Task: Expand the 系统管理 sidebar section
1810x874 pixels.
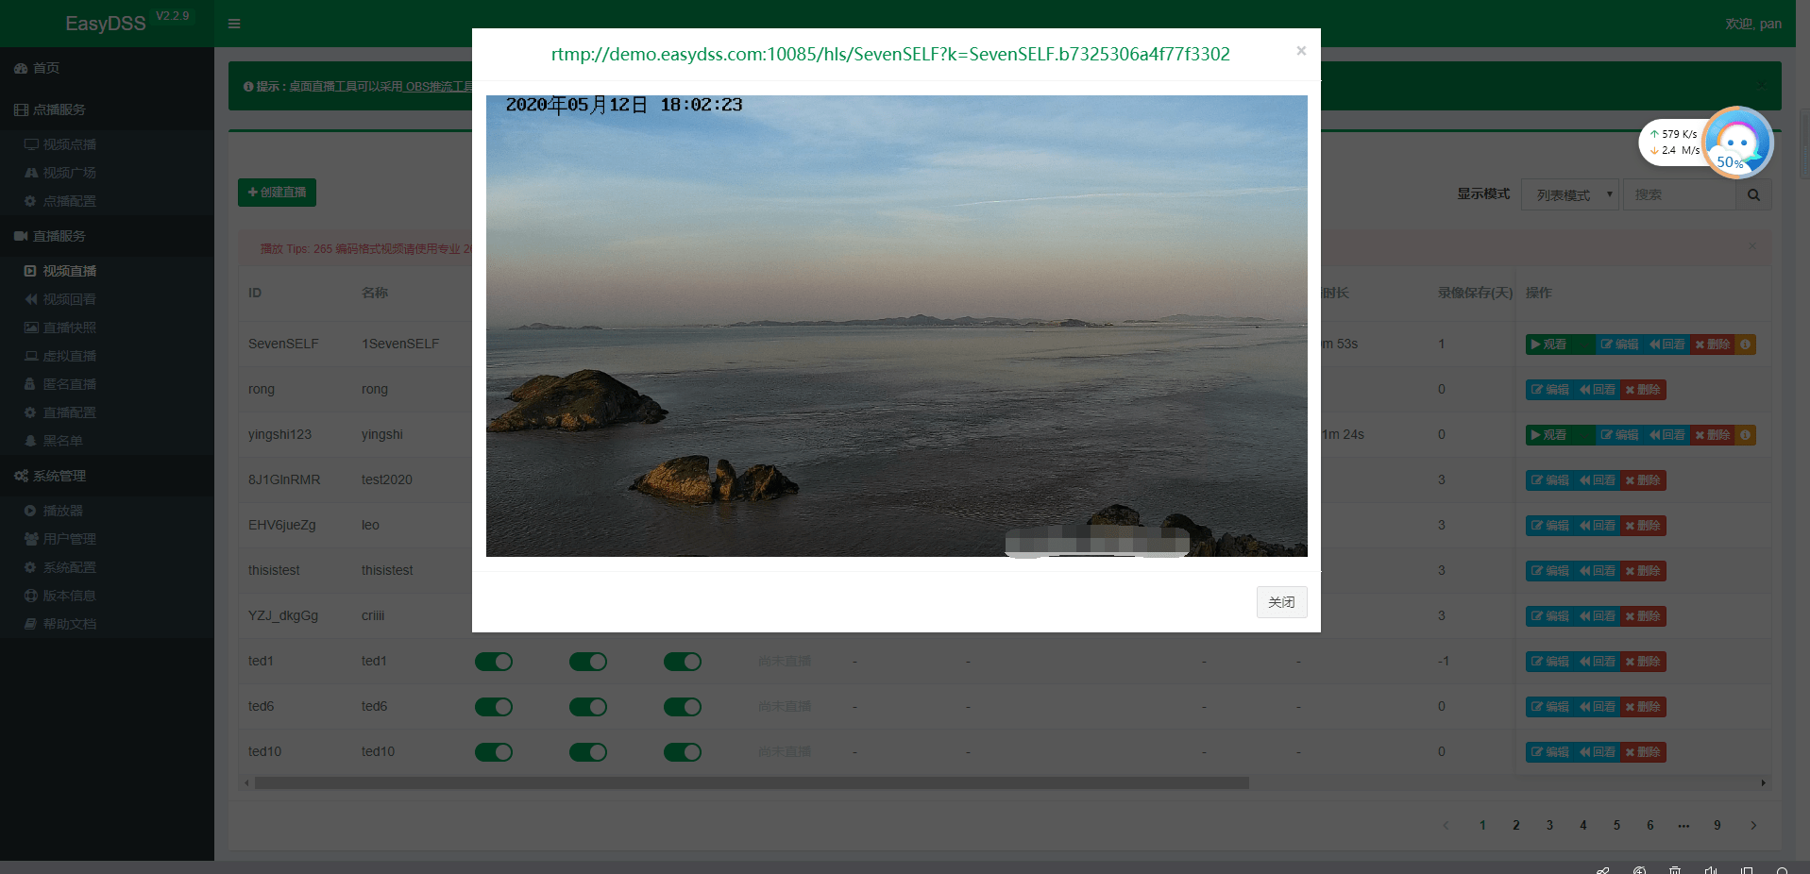Action: point(59,476)
